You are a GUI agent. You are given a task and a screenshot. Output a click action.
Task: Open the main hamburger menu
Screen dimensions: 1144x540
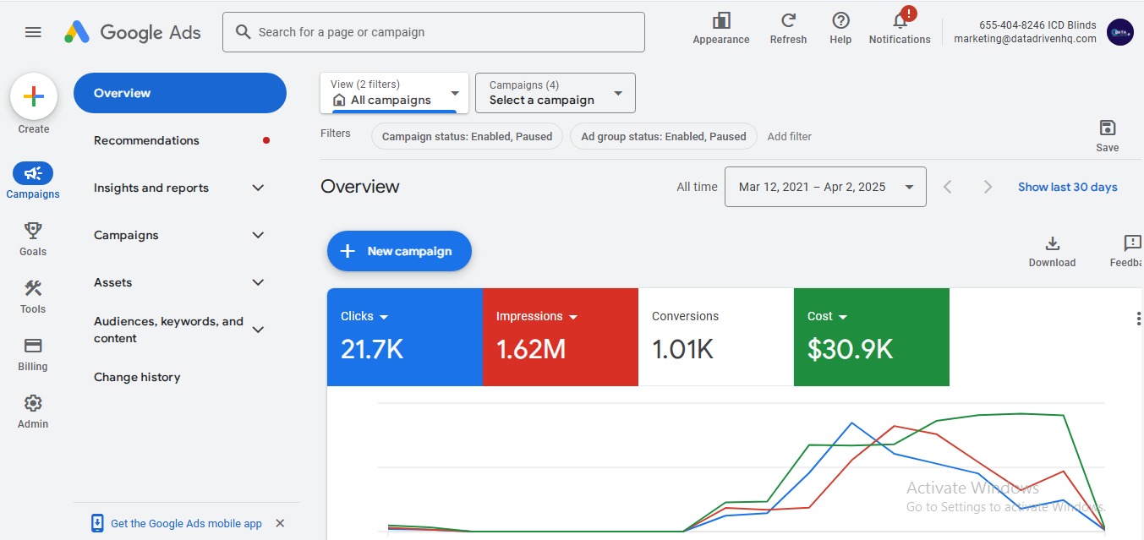pos(33,32)
